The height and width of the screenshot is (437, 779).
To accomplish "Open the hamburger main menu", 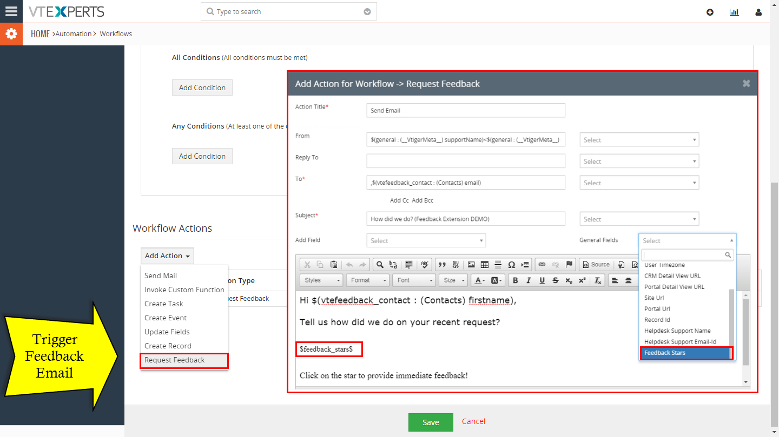I will coord(11,11).
